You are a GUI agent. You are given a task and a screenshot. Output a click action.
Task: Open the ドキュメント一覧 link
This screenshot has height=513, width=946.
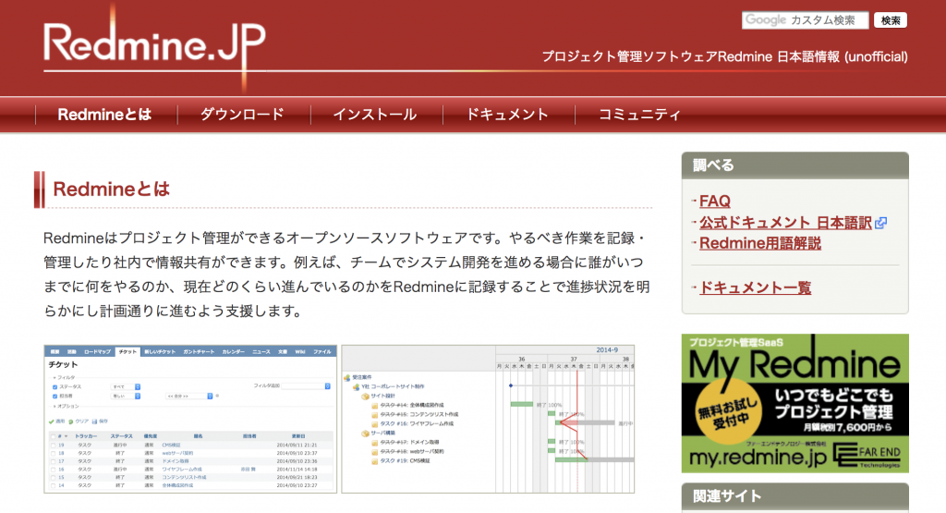click(x=756, y=287)
